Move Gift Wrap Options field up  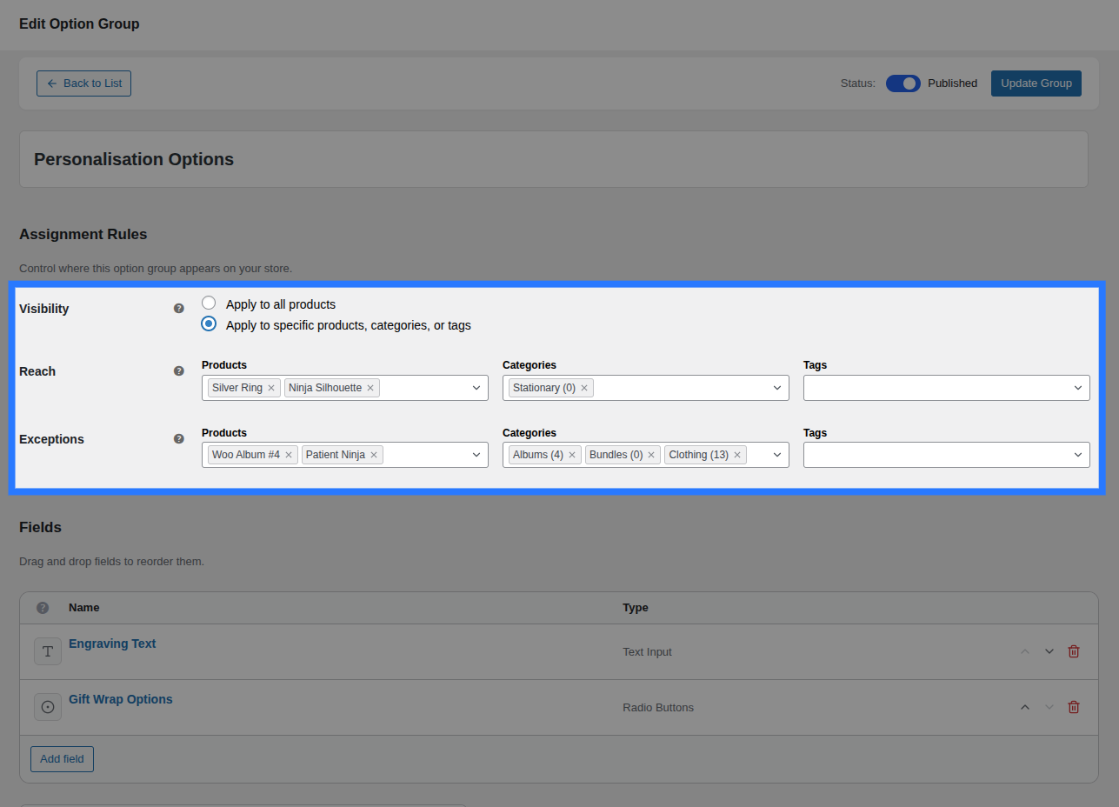tap(1025, 707)
